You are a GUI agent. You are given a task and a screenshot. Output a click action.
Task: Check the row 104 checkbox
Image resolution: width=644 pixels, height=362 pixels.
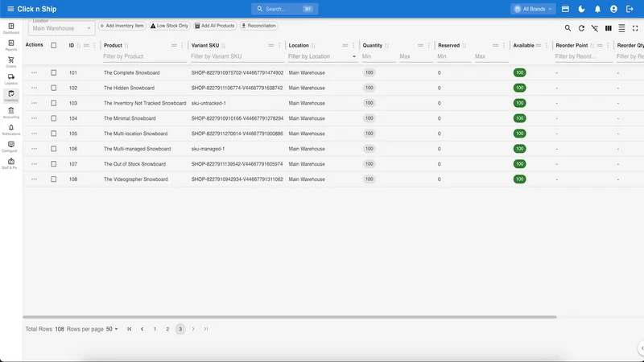pos(54,118)
